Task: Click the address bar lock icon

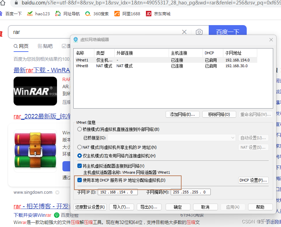Action: click(x=16, y=2)
